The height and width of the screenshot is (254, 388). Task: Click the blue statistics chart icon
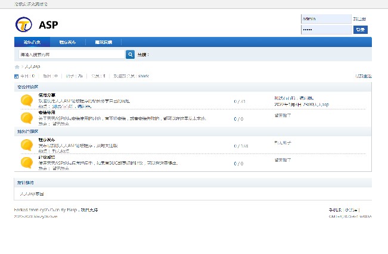[16, 76]
